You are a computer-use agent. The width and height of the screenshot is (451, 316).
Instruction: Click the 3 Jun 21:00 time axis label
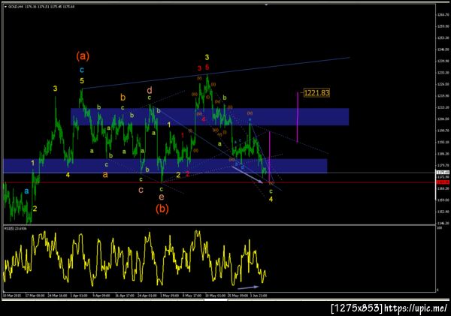pos(258,295)
